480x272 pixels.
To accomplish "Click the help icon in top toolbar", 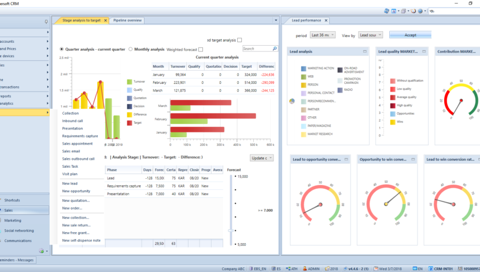I will [419, 11].
